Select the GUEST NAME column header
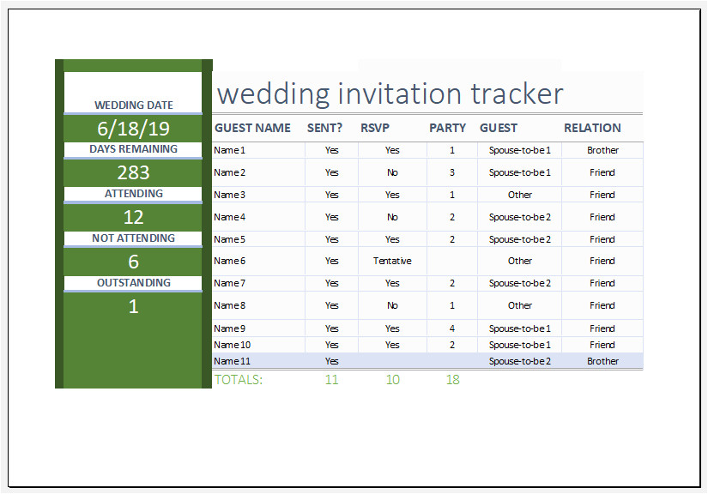Image resolution: width=708 pixels, height=494 pixels. pos(252,128)
